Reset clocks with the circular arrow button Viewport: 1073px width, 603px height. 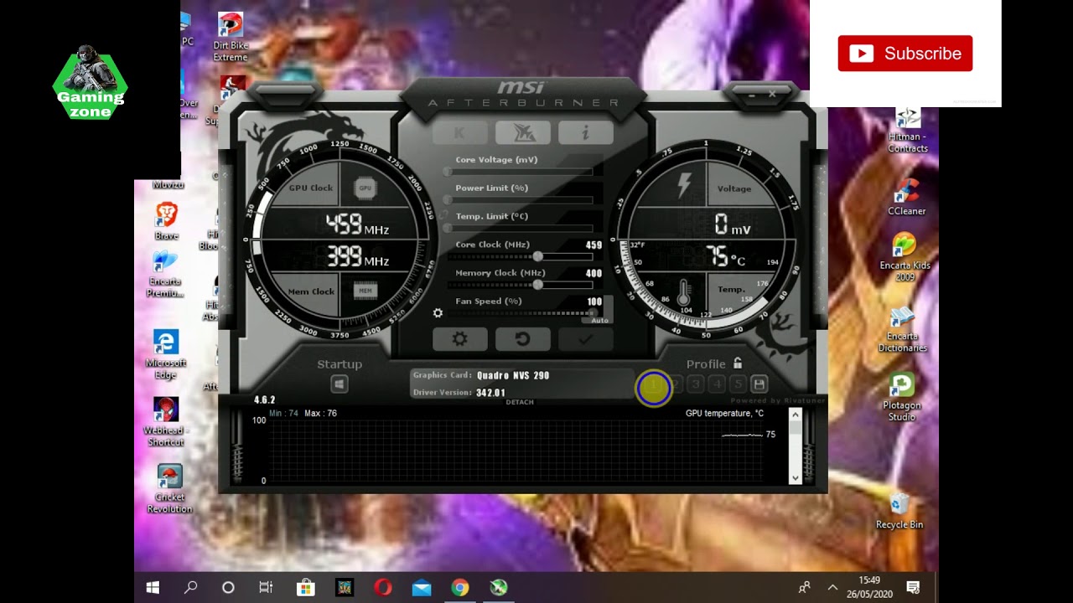point(522,339)
